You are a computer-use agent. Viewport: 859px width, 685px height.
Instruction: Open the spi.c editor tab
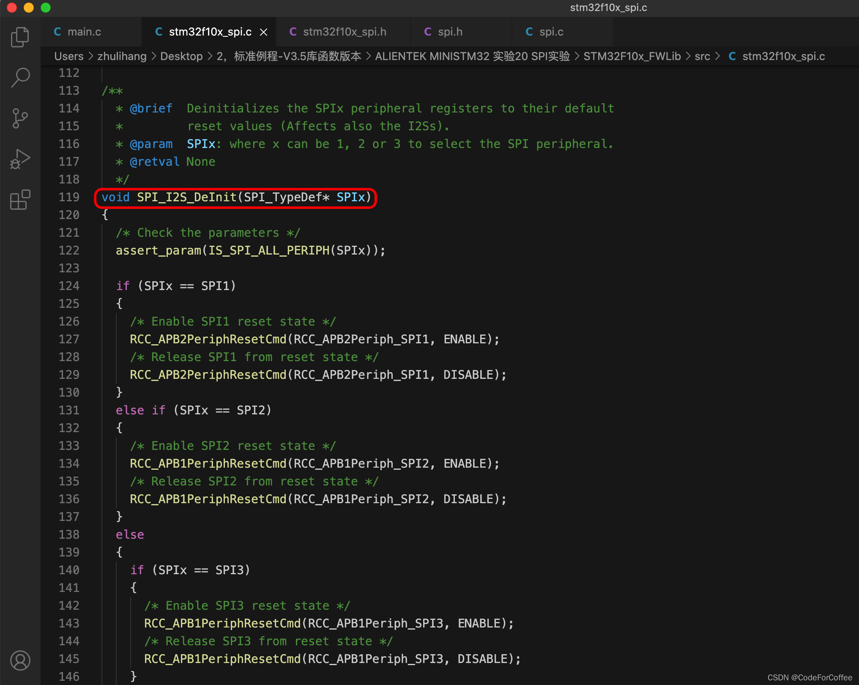[x=551, y=32]
